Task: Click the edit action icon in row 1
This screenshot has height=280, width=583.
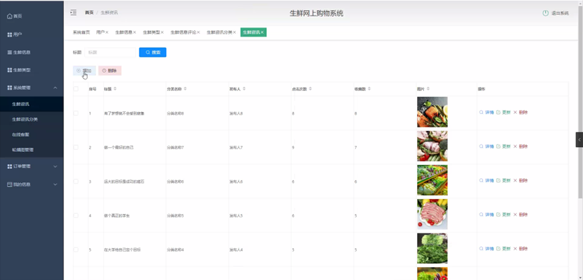Action: click(498, 112)
